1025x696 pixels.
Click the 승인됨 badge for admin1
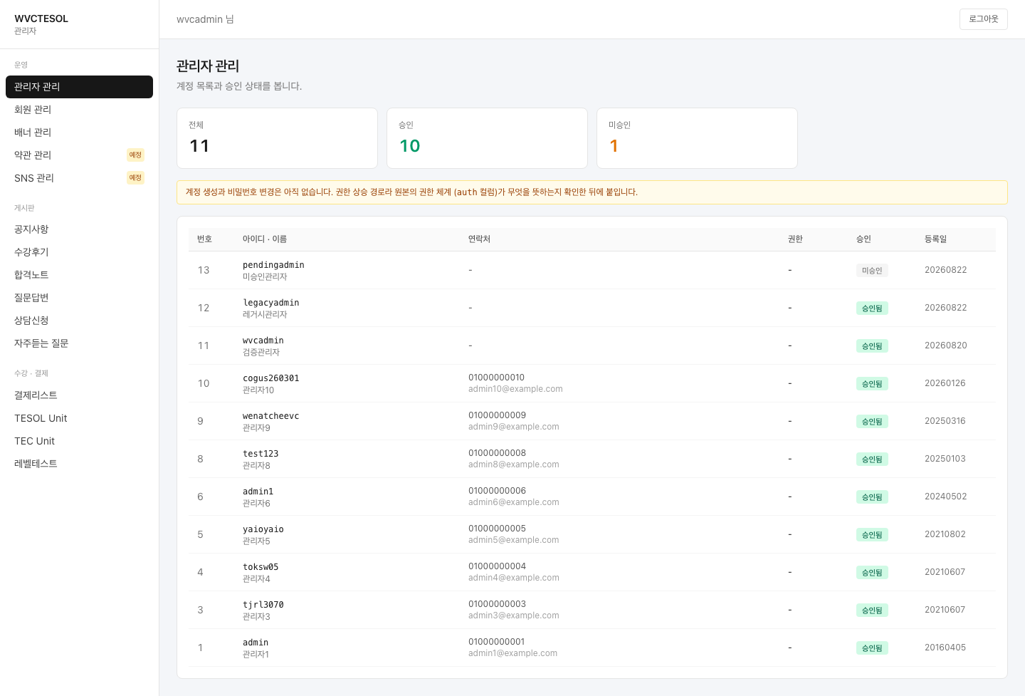point(872,497)
